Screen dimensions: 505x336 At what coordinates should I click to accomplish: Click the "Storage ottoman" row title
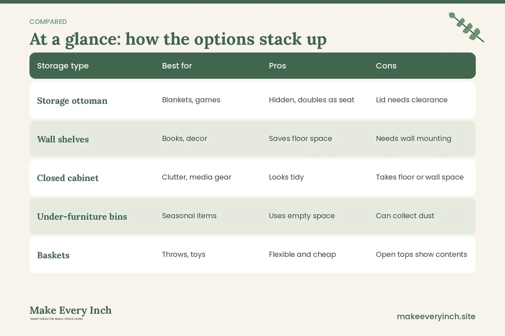[x=72, y=101]
